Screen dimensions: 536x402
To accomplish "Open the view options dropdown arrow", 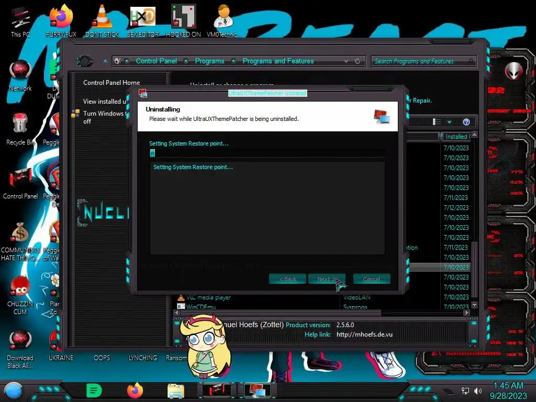I will (450, 122).
